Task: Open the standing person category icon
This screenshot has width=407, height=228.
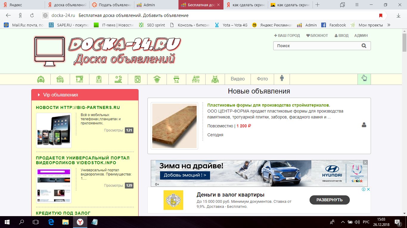Action: (282, 78)
